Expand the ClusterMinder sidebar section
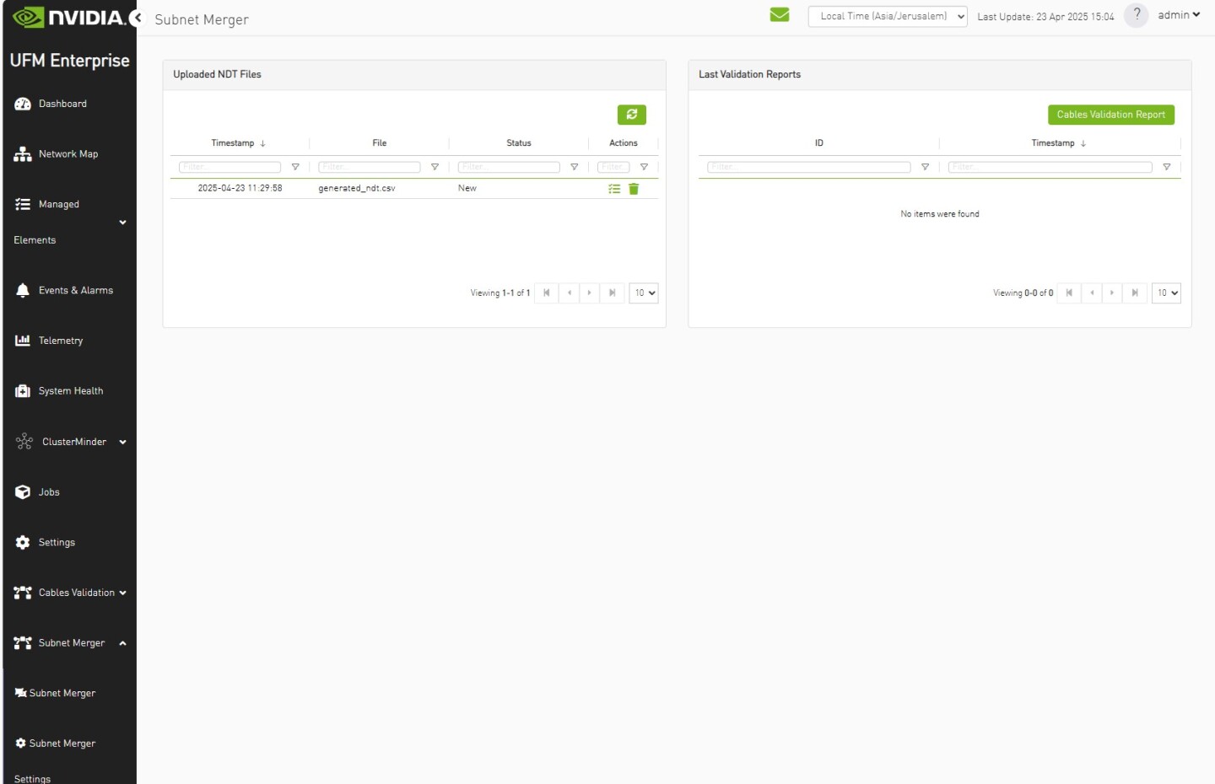Screen dimensions: 1215x784 coord(122,442)
